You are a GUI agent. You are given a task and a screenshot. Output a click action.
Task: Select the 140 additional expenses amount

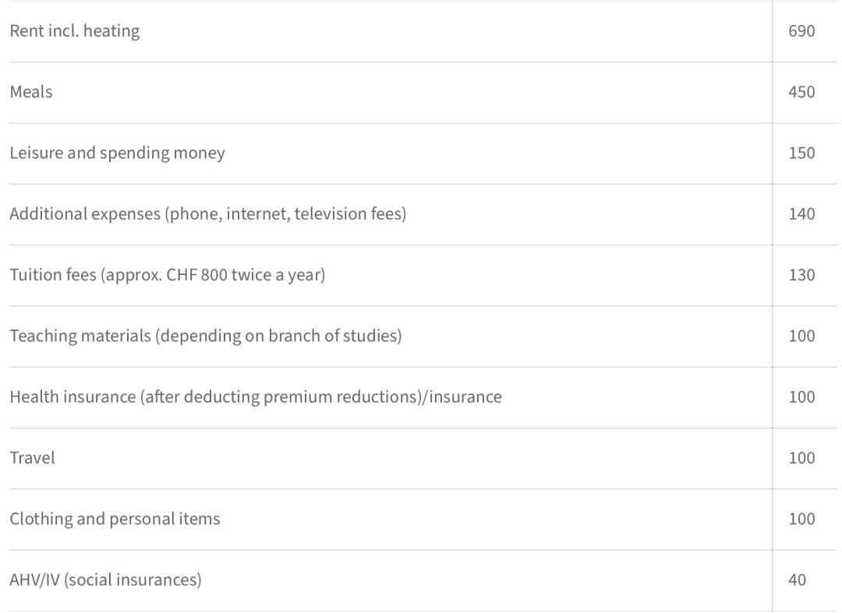coord(801,214)
